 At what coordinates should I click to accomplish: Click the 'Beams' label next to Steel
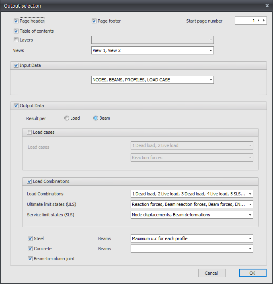point(105,238)
